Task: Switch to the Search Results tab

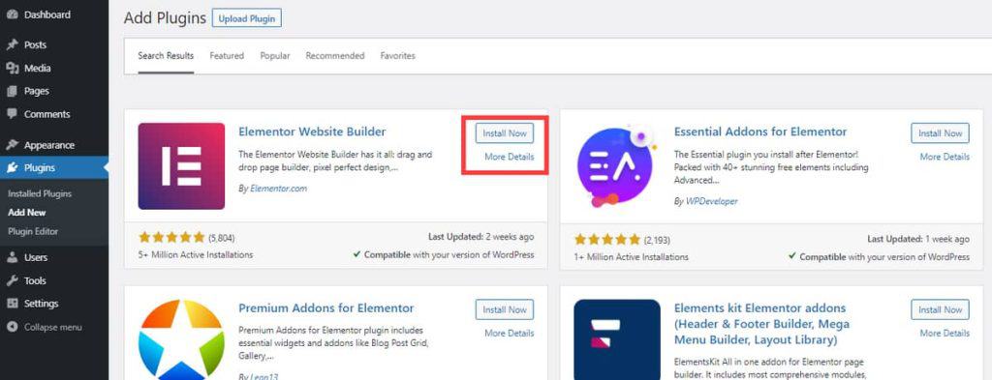Action: (166, 55)
